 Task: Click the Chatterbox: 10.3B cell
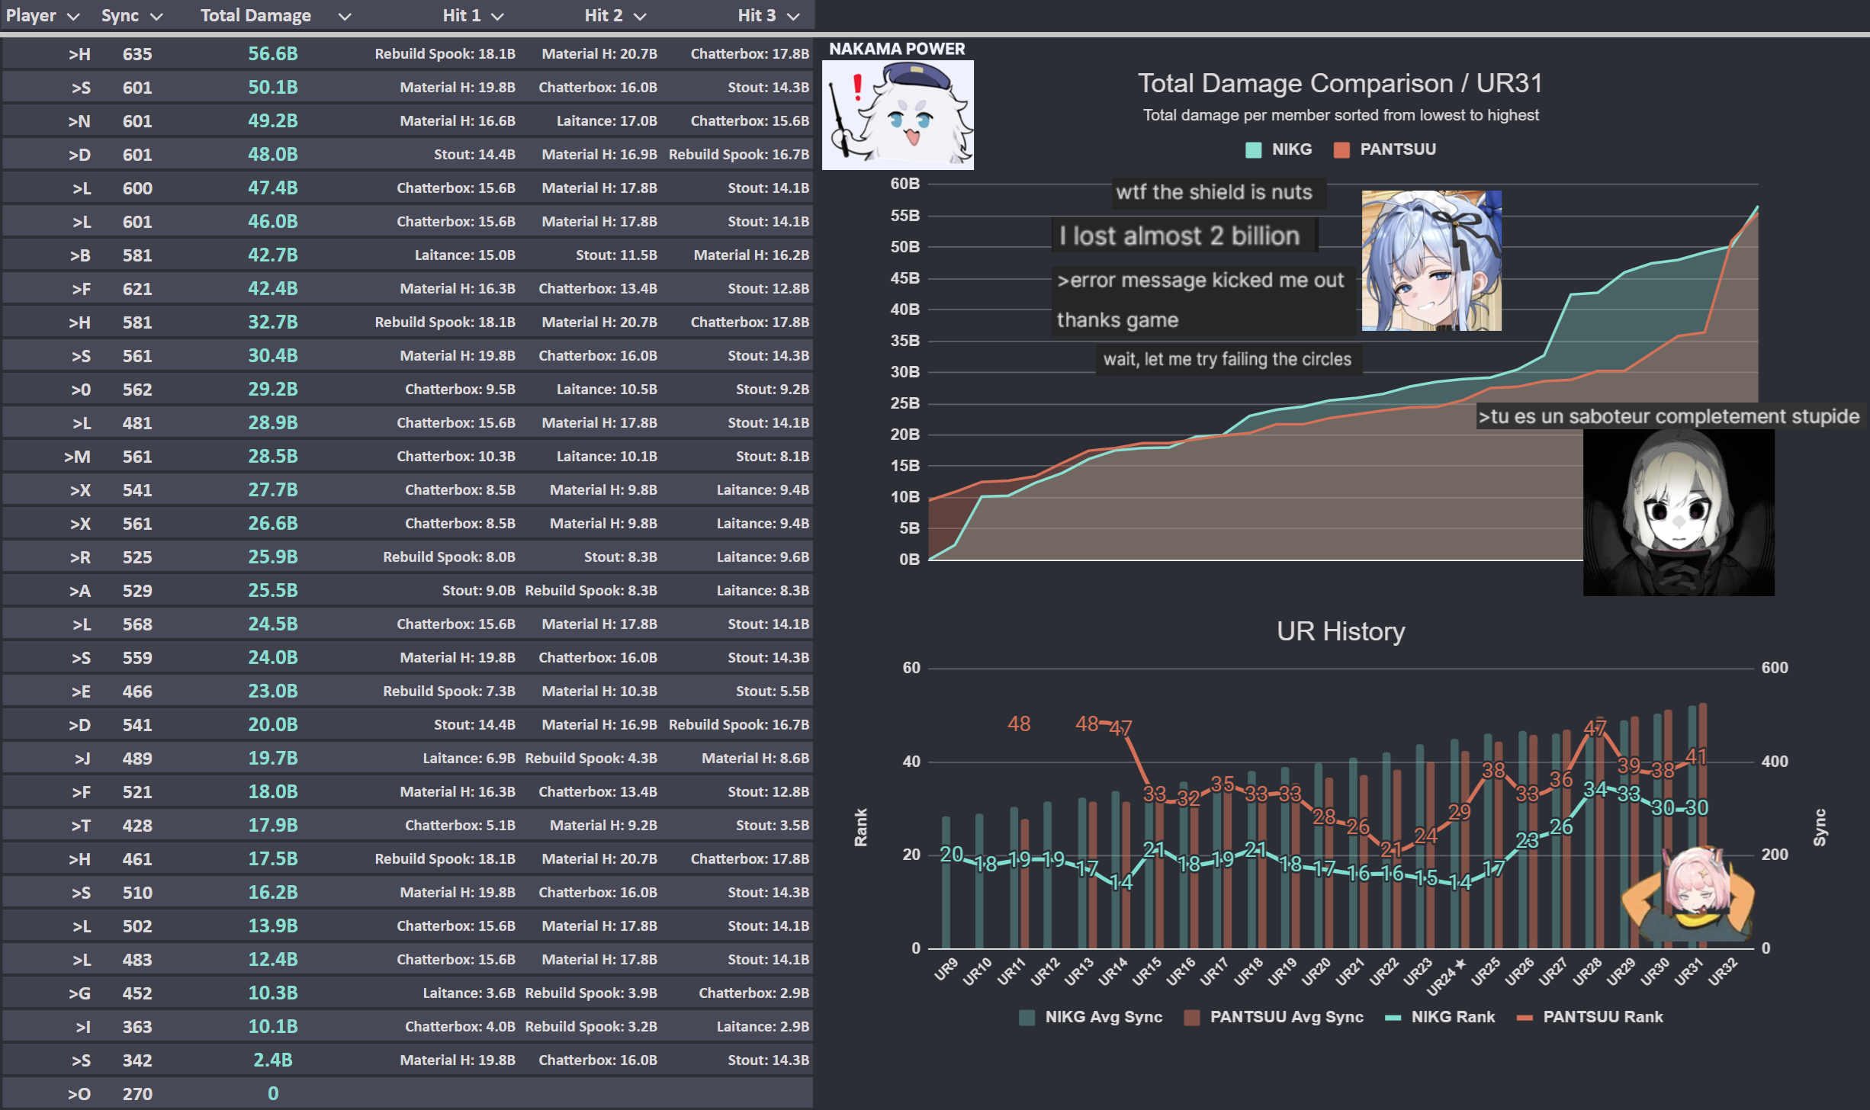click(456, 457)
